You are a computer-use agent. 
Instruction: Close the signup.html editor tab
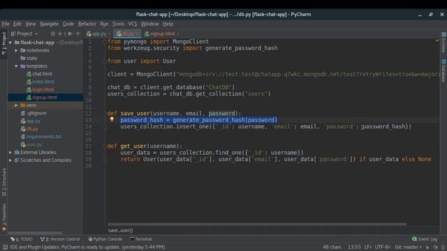coord(178,34)
